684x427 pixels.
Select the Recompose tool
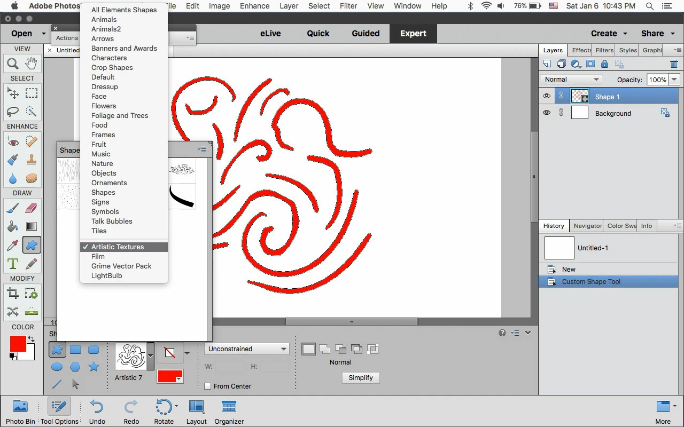click(32, 293)
